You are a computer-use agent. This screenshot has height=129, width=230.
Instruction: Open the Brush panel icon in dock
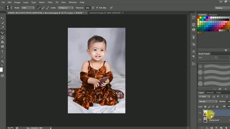pos(194,37)
